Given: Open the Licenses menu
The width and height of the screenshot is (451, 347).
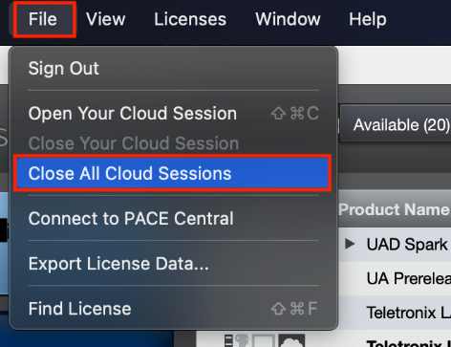Looking at the screenshot, I should [190, 19].
